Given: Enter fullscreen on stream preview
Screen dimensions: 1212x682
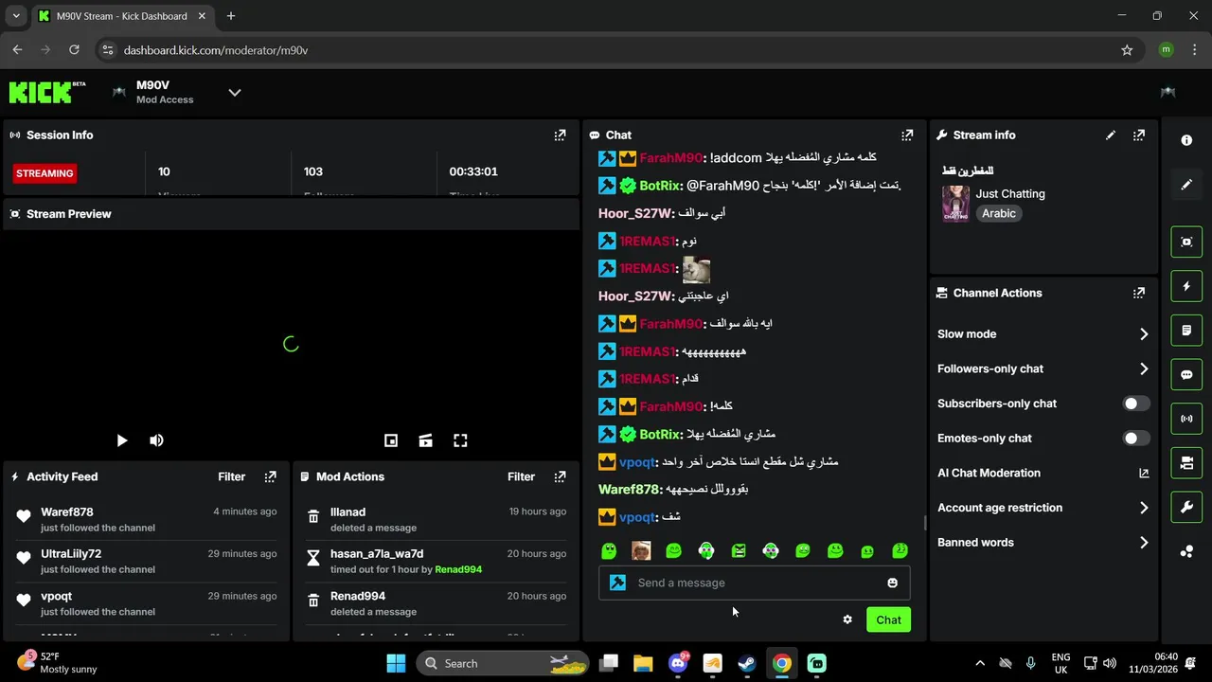Looking at the screenshot, I should (x=460, y=440).
